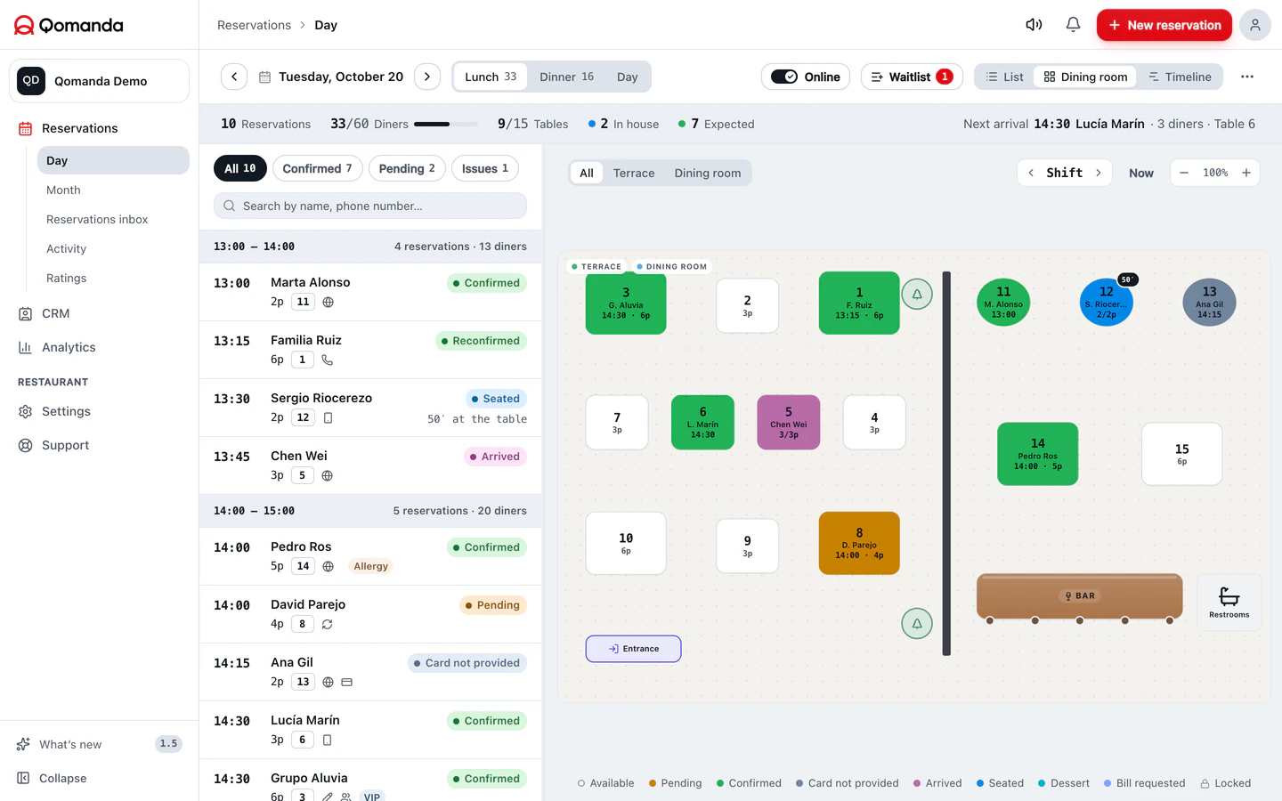Open the Waitlist button

point(912,77)
